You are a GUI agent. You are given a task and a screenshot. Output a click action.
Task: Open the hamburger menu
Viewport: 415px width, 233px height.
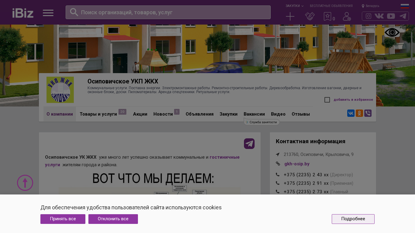pos(48,13)
